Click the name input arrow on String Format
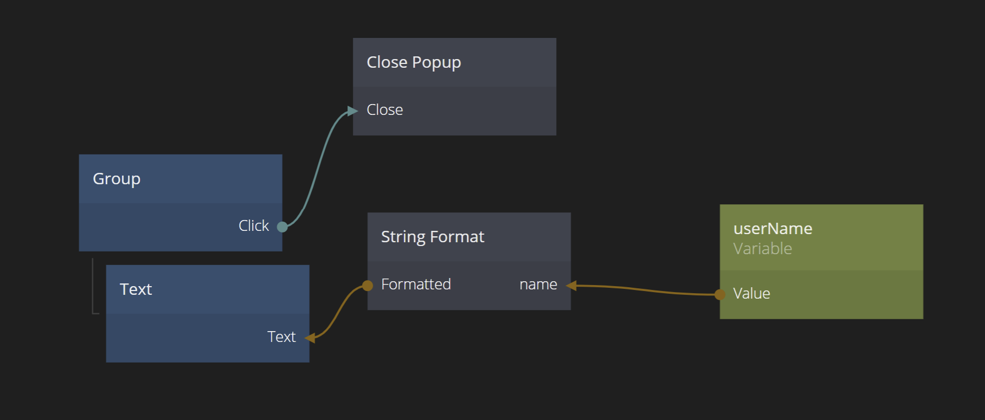 [x=571, y=286]
